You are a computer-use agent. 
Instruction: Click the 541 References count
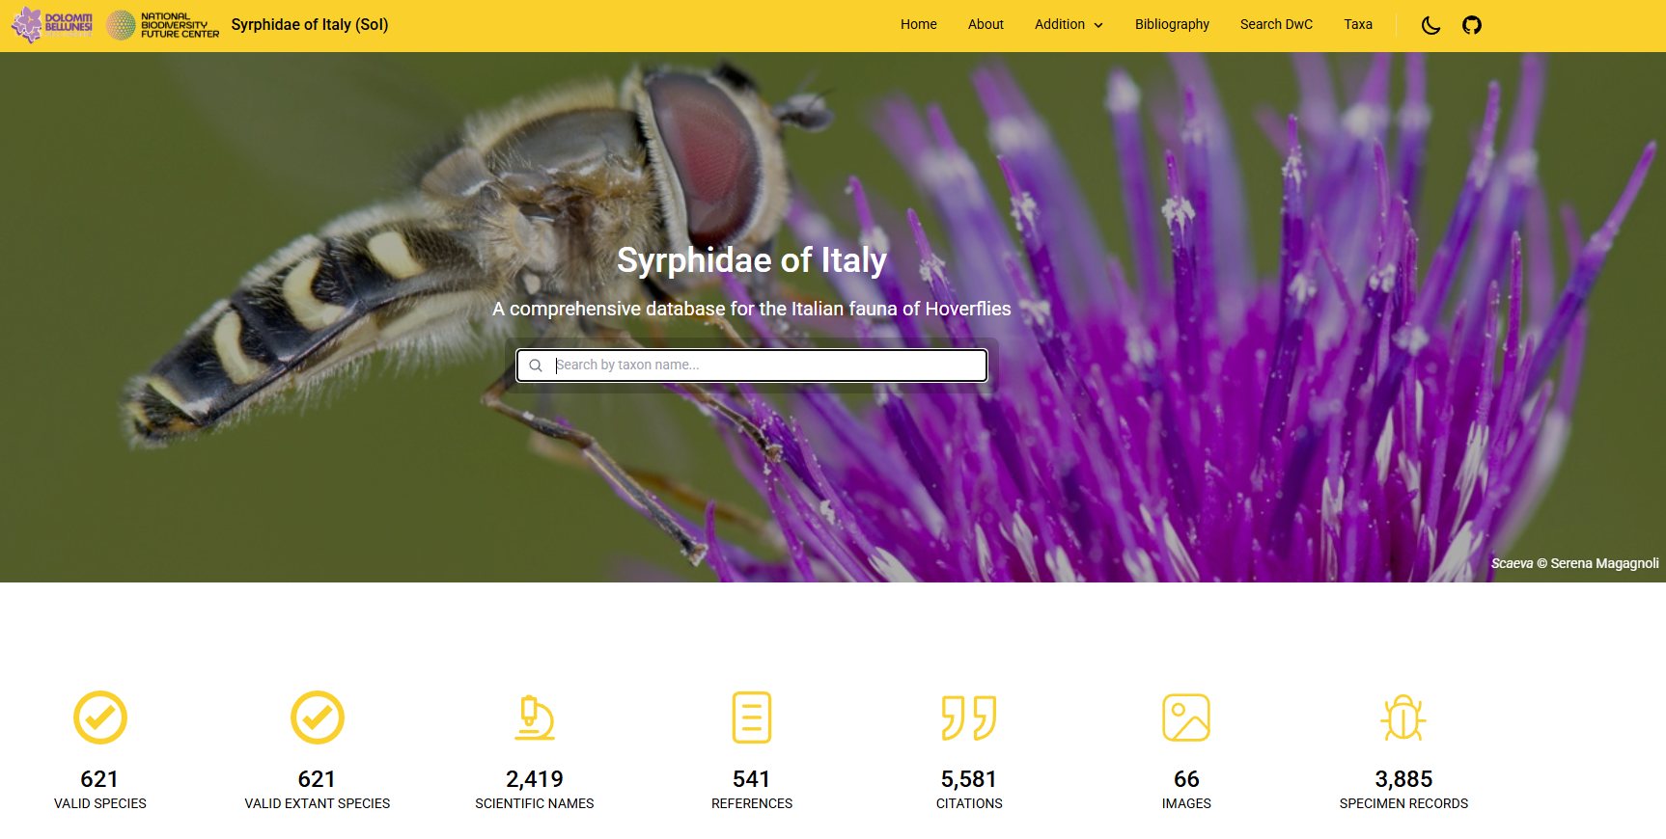(x=751, y=779)
